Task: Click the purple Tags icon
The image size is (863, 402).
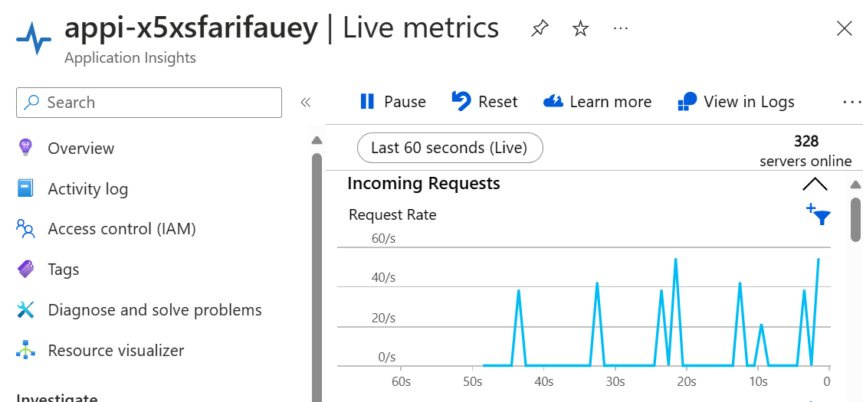Action: coord(26,269)
